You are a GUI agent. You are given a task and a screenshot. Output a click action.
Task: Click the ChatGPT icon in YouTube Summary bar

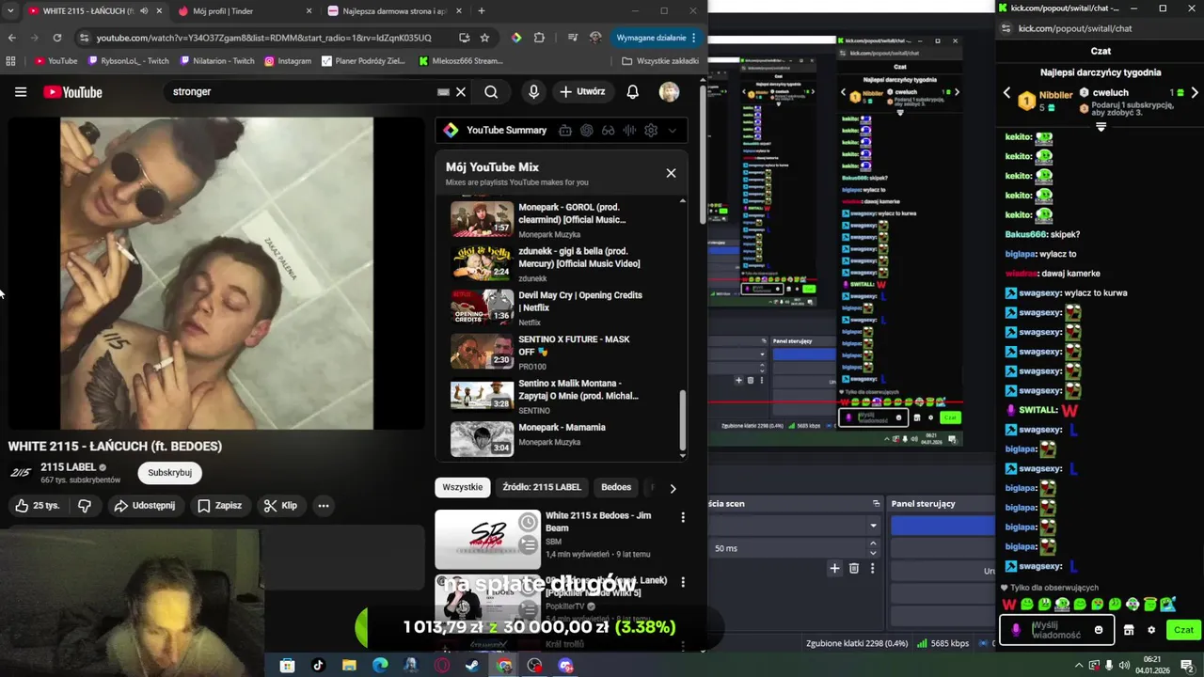pos(587,131)
